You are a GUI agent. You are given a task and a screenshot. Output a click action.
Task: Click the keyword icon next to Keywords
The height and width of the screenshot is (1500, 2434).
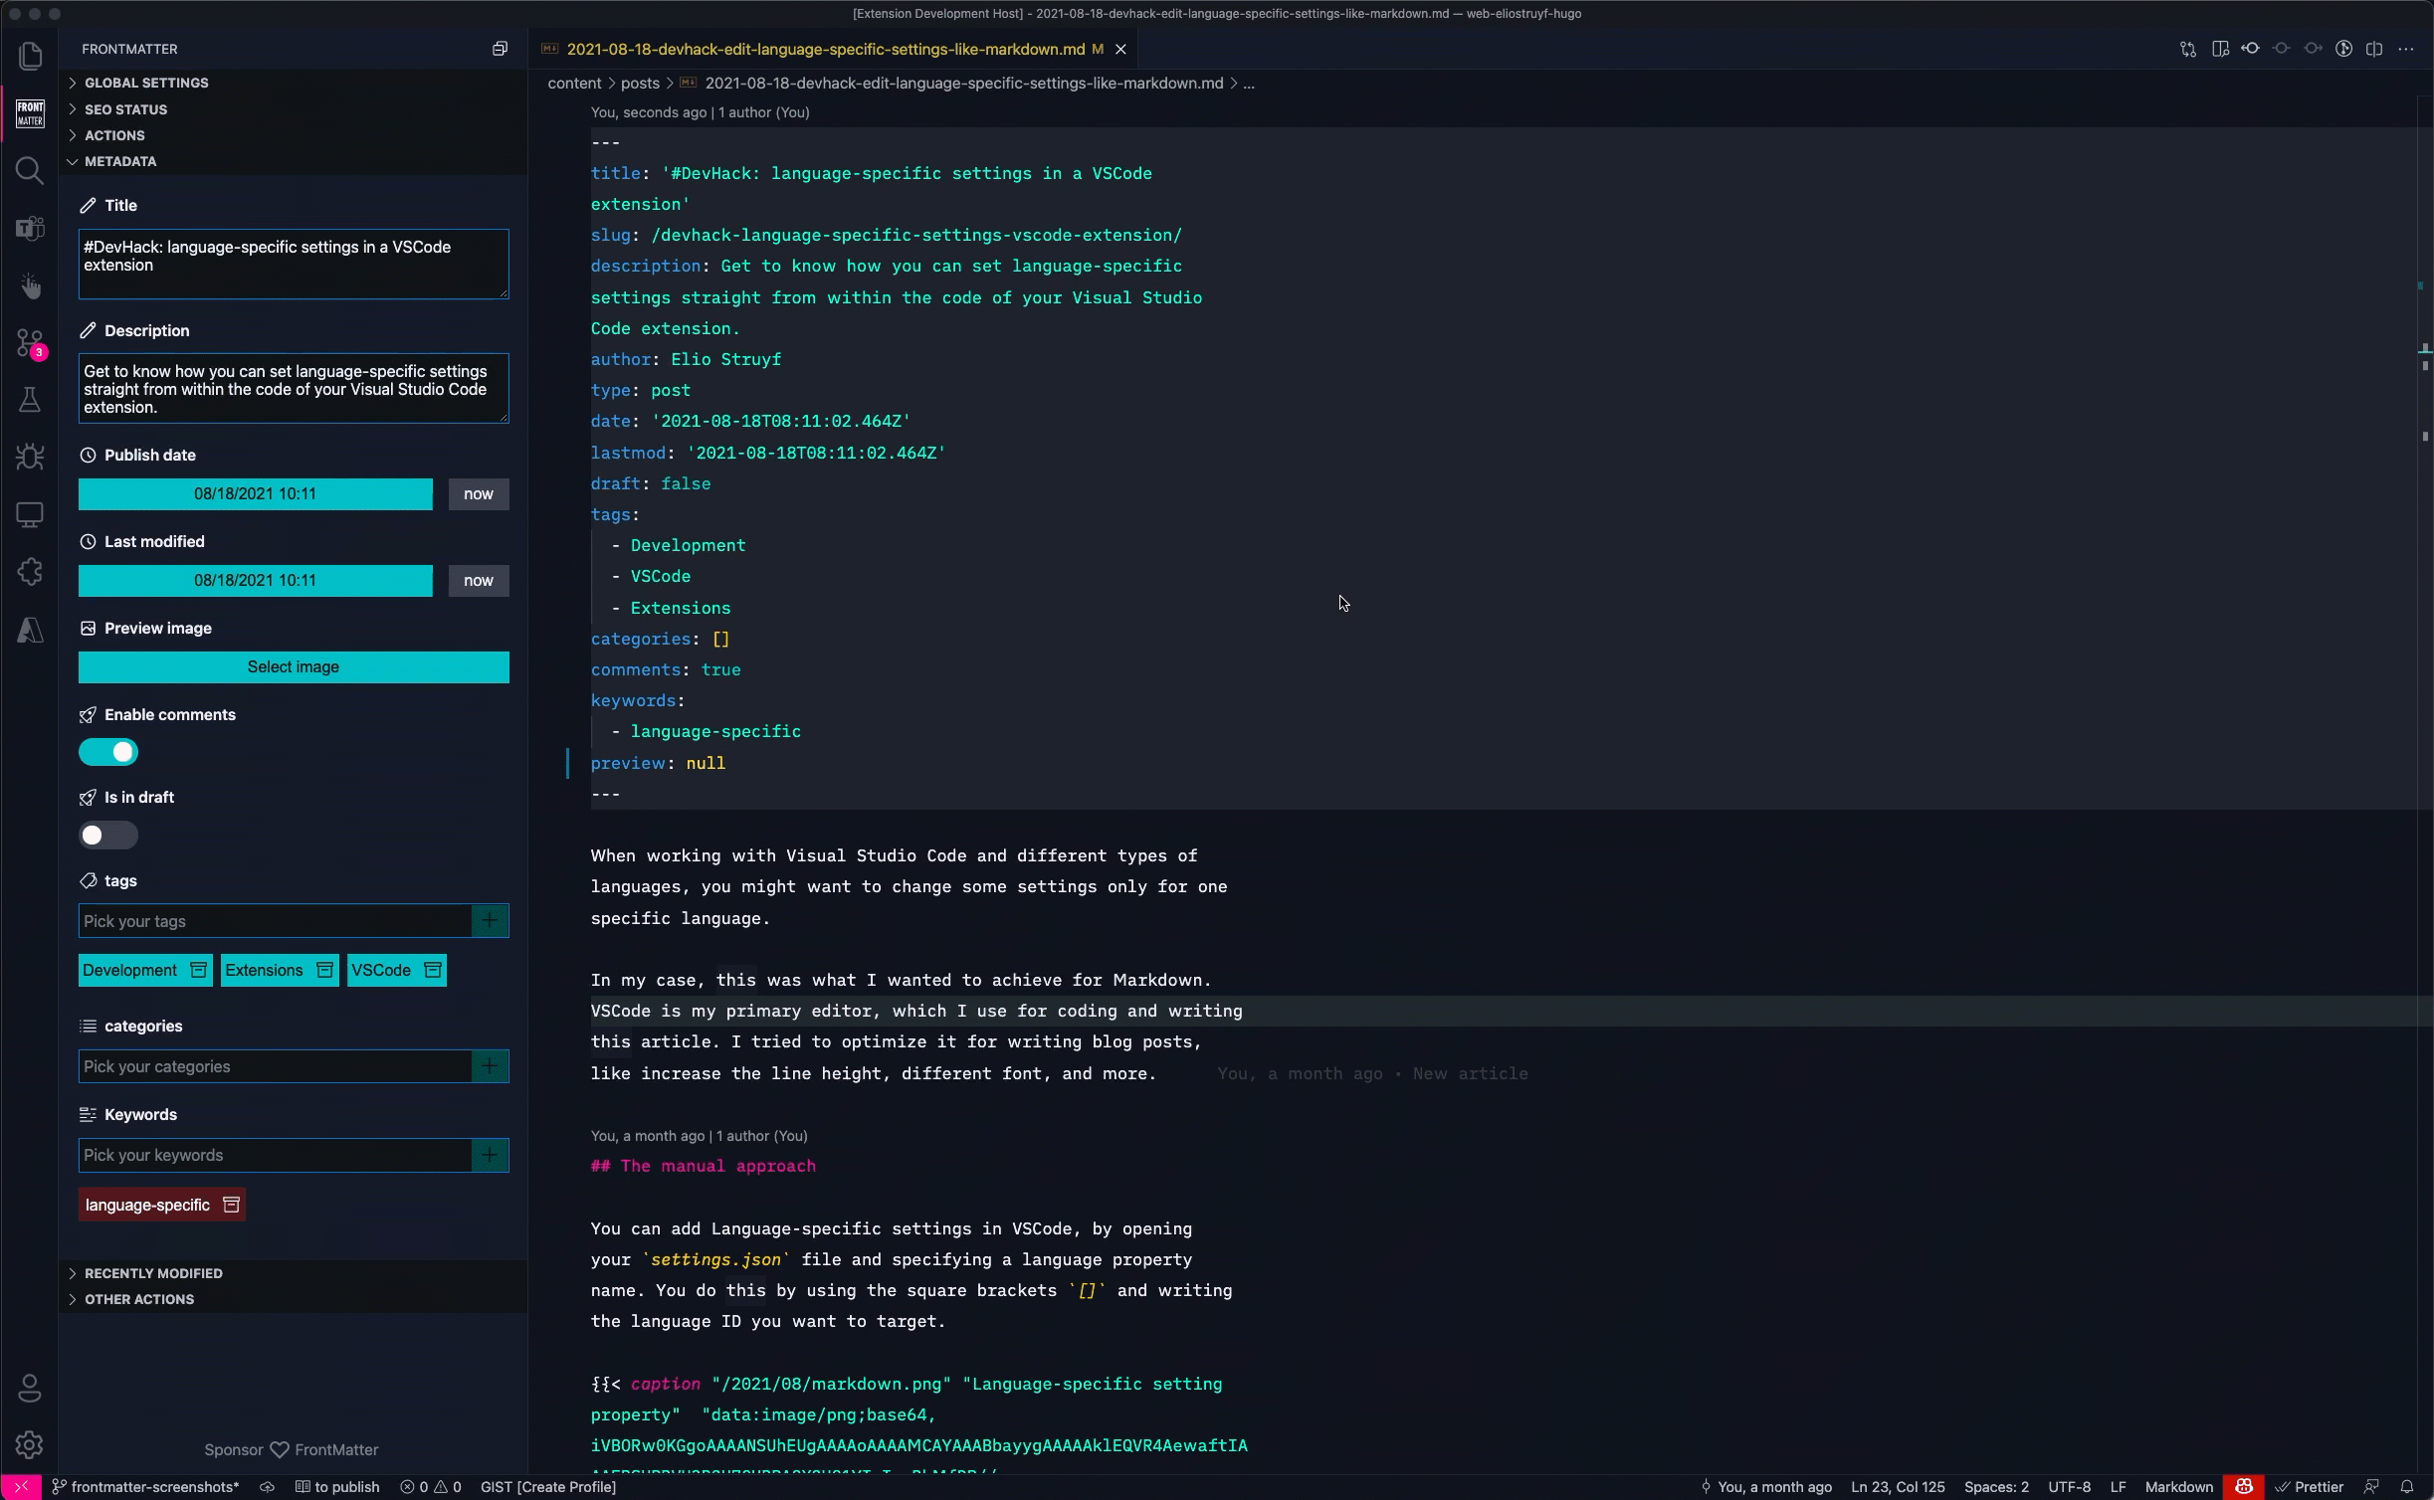tap(89, 1112)
